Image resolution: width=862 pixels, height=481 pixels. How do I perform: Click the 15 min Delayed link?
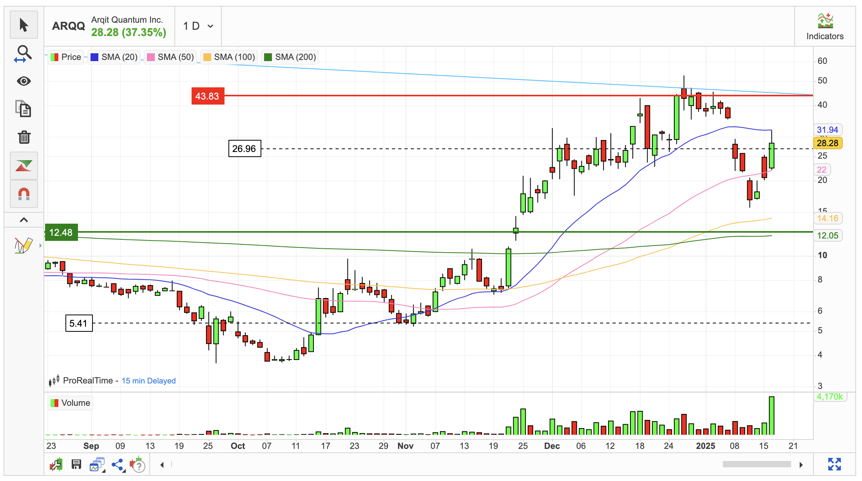point(148,381)
